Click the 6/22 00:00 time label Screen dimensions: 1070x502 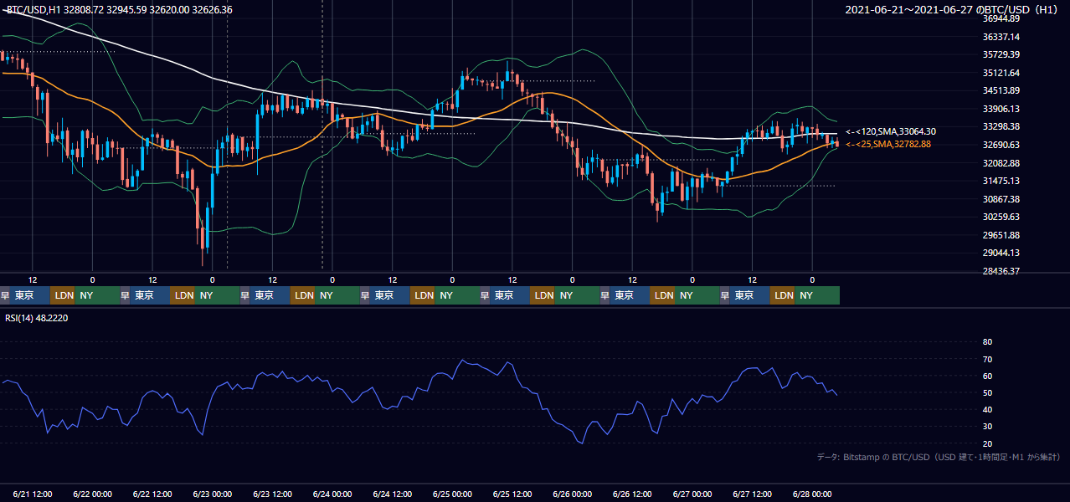[93, 494]
